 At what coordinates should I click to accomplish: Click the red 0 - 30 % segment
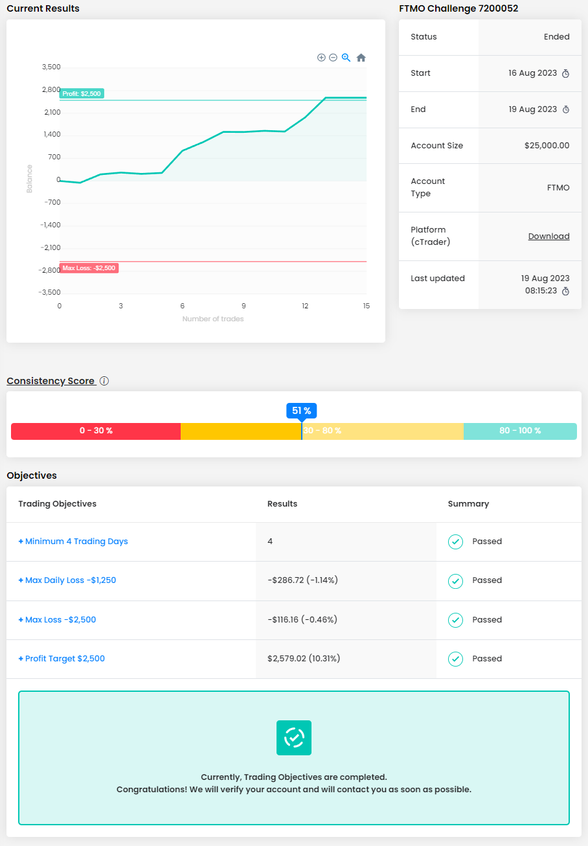tap(96, 431)
